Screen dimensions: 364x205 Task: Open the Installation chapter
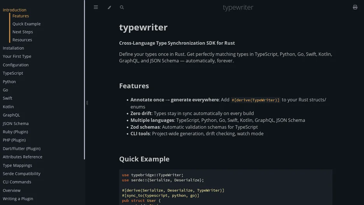click(13, 48)
